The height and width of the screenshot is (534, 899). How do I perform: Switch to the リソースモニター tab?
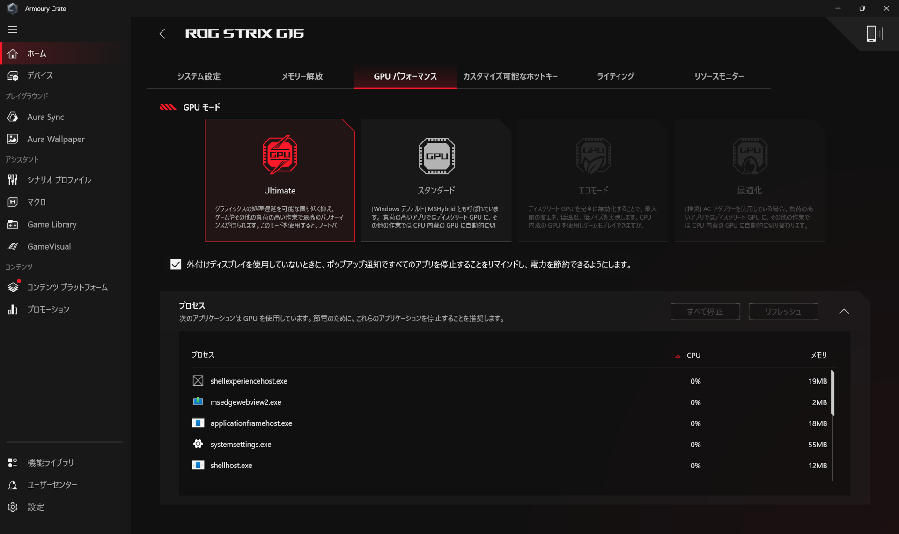tap(719, 76)
